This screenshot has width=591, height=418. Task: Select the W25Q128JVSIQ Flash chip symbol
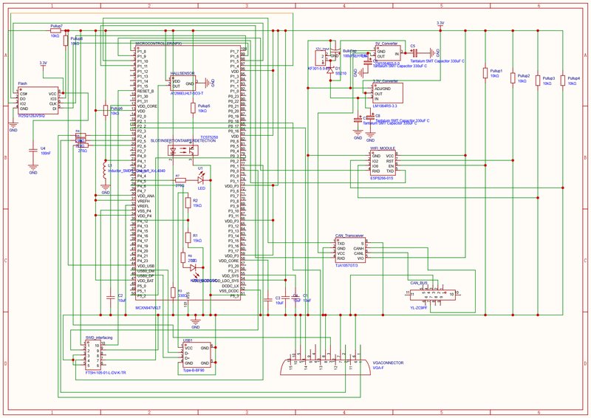(38, 100)
